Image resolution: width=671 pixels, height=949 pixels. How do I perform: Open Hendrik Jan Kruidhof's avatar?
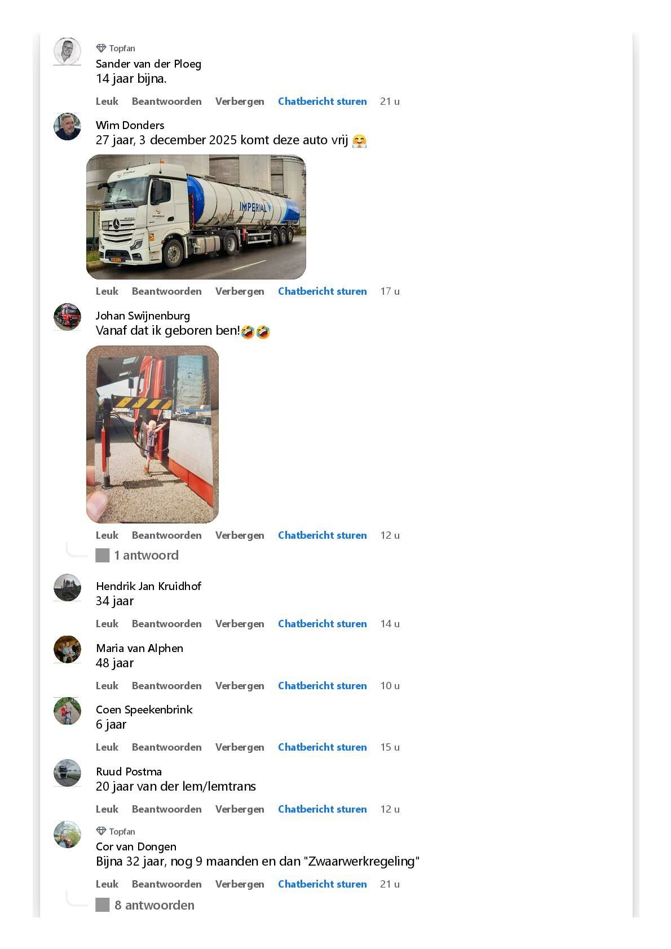(x=67, y=588)
